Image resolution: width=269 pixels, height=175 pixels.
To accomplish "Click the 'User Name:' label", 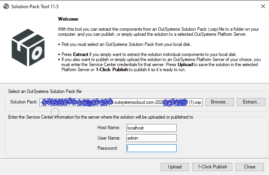I will tap(109, 138).
